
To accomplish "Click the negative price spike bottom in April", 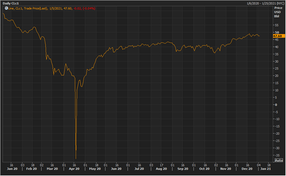I will coord(76,158).
